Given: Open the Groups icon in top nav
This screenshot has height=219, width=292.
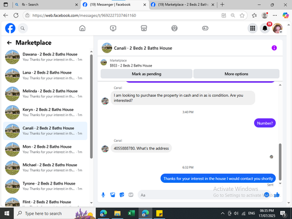Looking at the screenshot, I should pyautogui.click(x=175, y=28).
